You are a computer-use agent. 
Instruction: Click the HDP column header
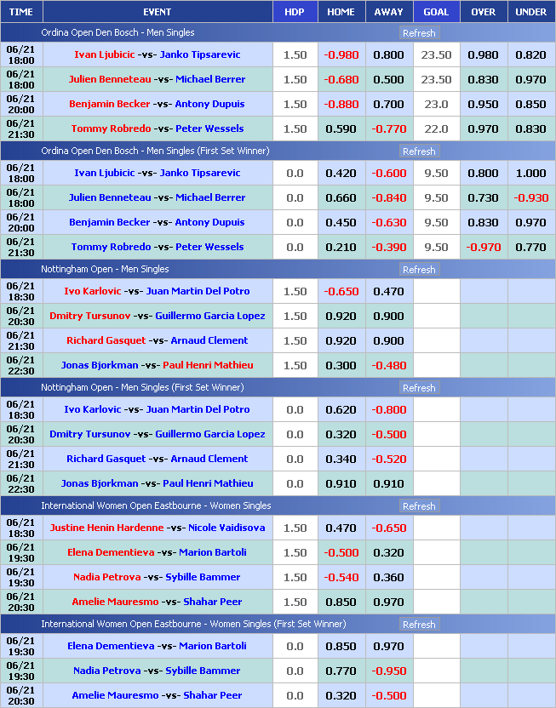pos(294,12)
